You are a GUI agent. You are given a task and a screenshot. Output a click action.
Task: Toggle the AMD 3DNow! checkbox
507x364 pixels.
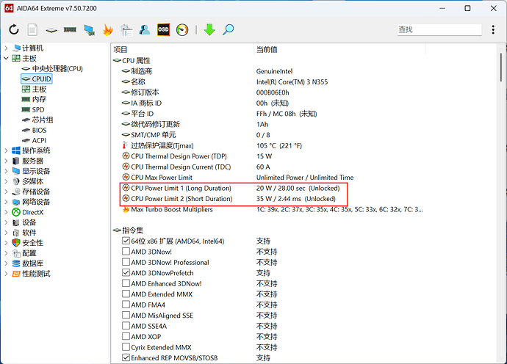126,252
